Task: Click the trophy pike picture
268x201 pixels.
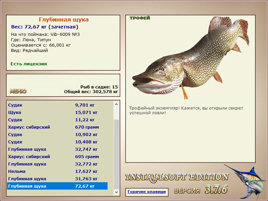Action: [x=191, y=58]
